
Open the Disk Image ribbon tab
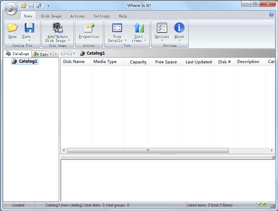click(51, 16)
